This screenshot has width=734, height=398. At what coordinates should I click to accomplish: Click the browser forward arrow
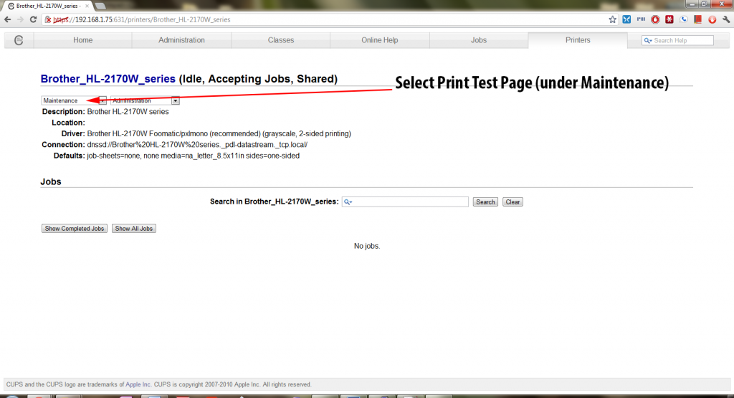click(x=20, y=19)
